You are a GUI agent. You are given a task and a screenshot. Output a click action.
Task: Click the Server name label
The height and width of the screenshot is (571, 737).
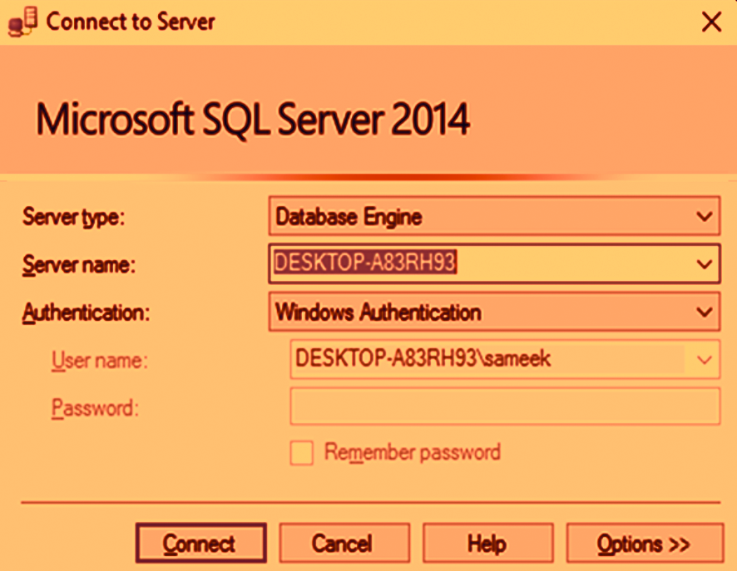coord(79,265)
